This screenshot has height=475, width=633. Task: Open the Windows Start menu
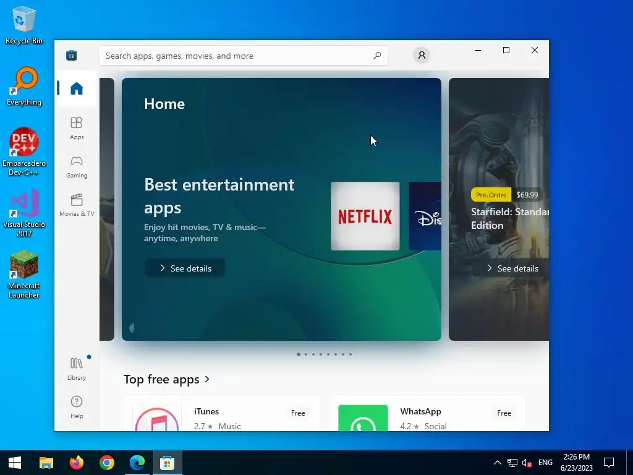[15, 463]
